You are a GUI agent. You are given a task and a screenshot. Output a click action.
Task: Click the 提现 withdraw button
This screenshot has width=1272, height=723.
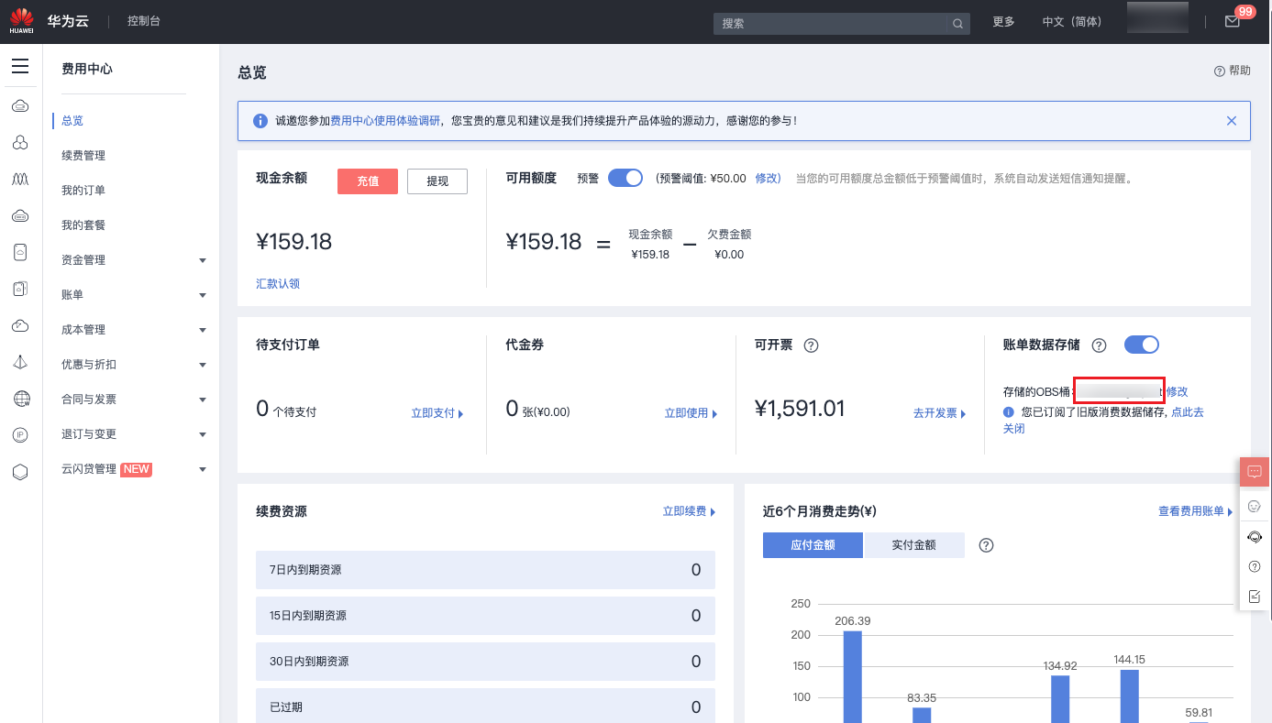pos(437,181)
